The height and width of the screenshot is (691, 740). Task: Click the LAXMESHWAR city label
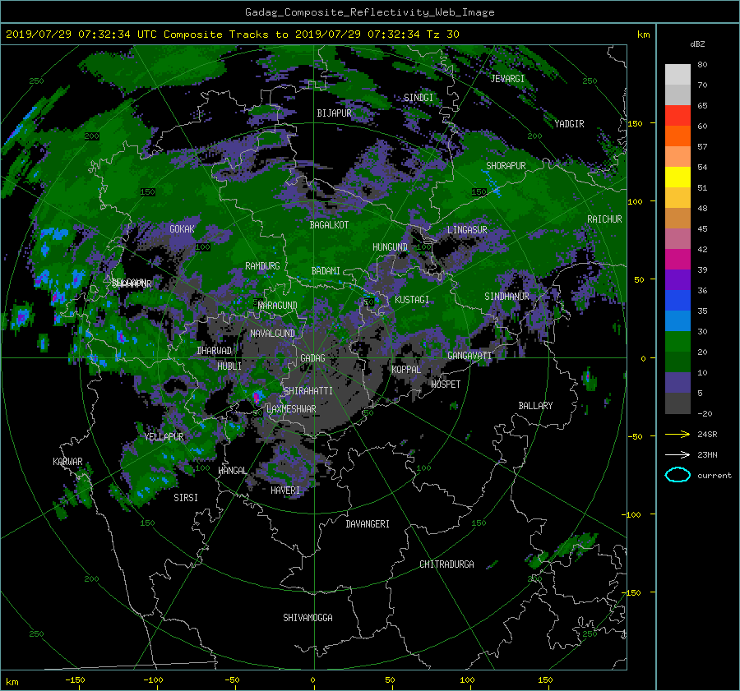(291, 409)
